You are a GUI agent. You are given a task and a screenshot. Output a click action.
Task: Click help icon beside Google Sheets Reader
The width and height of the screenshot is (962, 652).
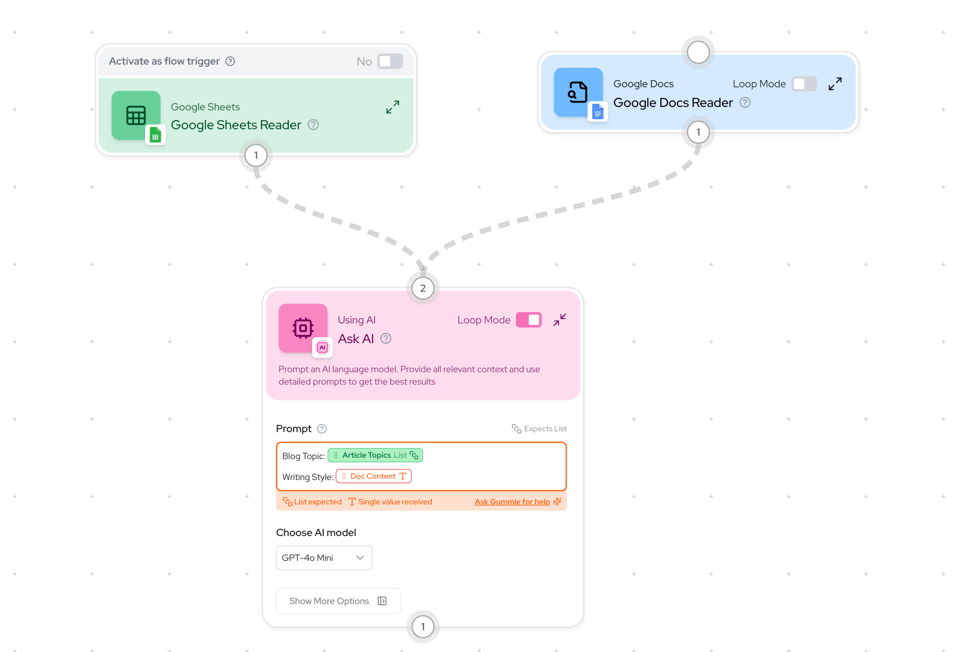click(x=313, y=125)
